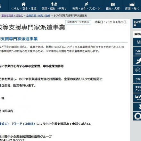Image resolution: width=141 pixels, height=141 pixels.
Task: Click the かな KANAGAWA sidebar banner
Action: [x=137, y=79]
